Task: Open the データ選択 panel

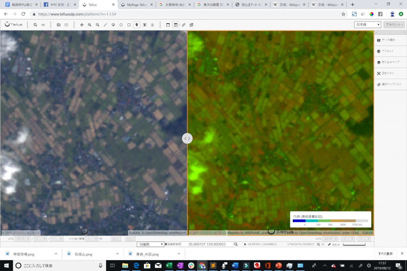Action: [x=390, y=40]
